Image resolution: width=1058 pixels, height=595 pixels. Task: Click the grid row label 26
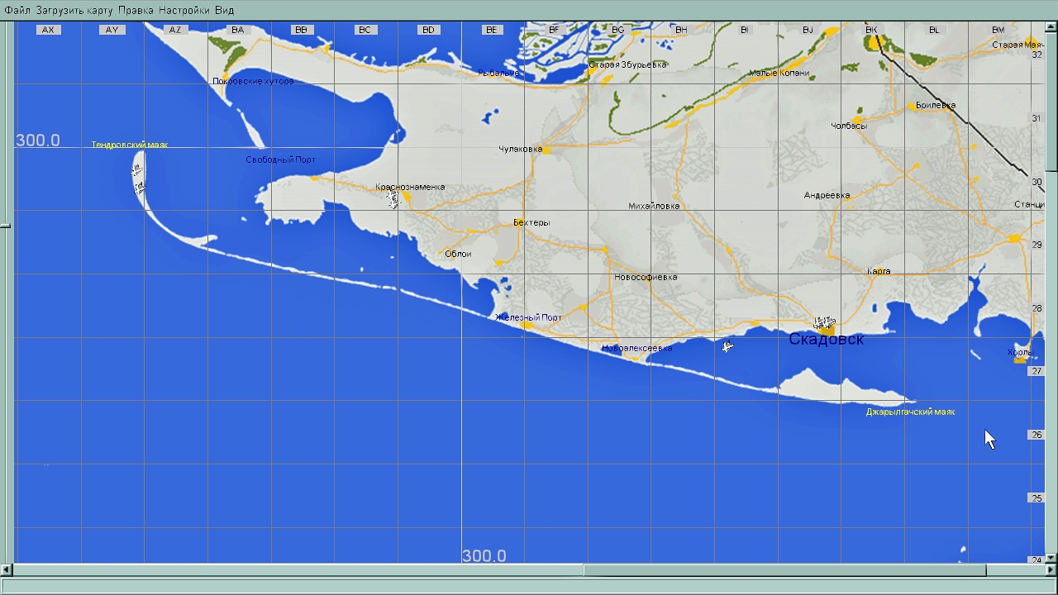[1037, 435]
